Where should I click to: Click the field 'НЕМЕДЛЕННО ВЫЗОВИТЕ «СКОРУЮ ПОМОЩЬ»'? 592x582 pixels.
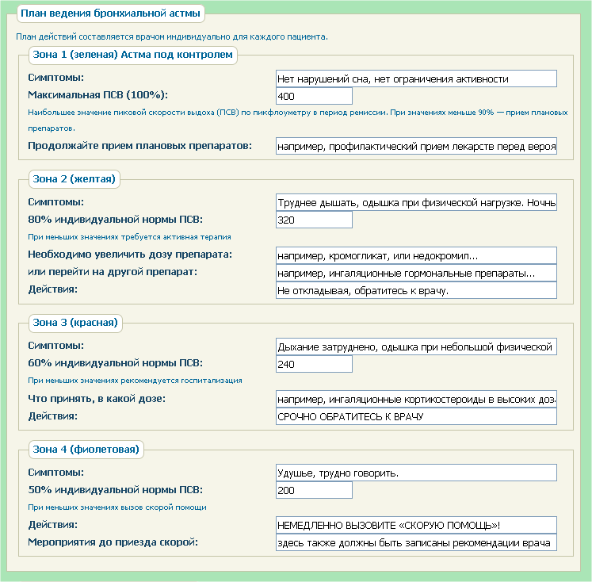[x=416, y=526]
